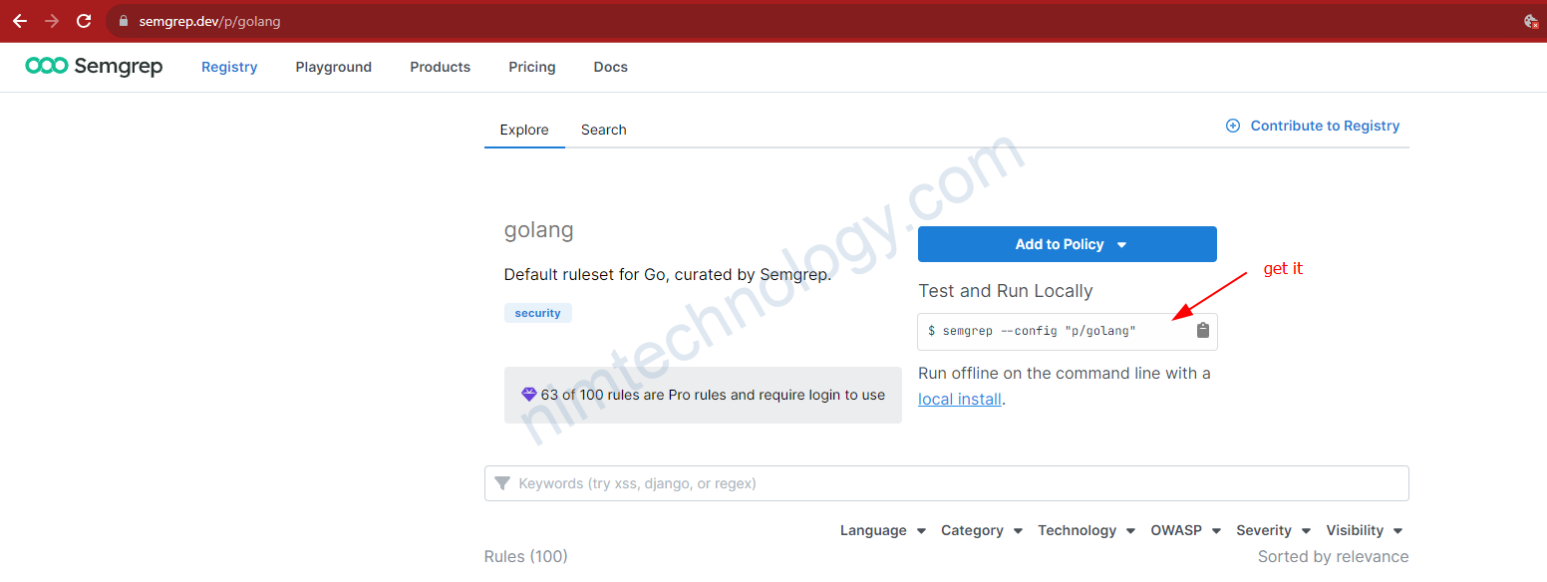Click the Semgrep logo
Viewport: 1547px width, 582px height.
click(x=94, y=67)
